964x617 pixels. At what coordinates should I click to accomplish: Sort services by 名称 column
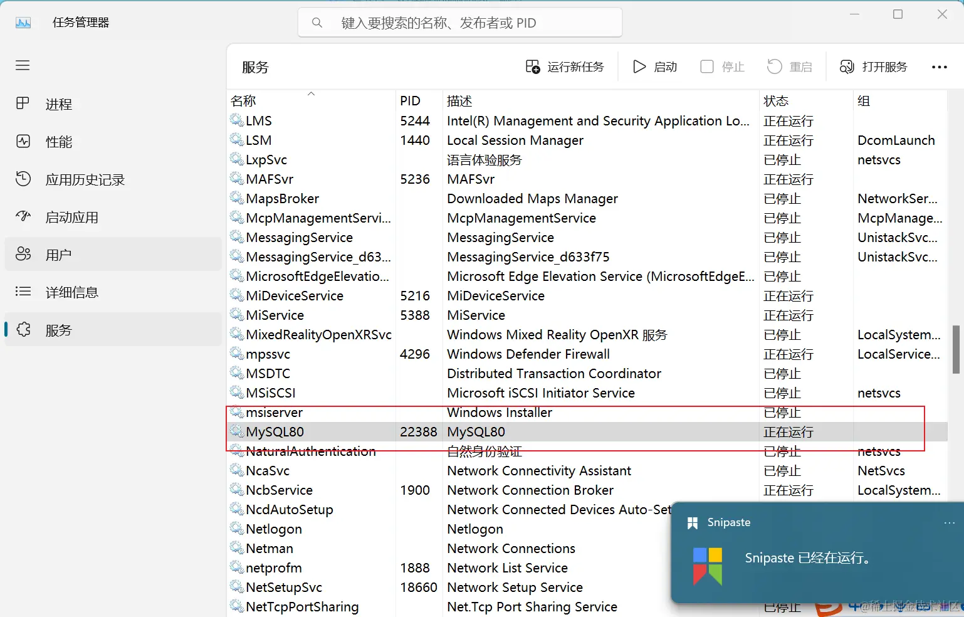[x=312, y=100]
